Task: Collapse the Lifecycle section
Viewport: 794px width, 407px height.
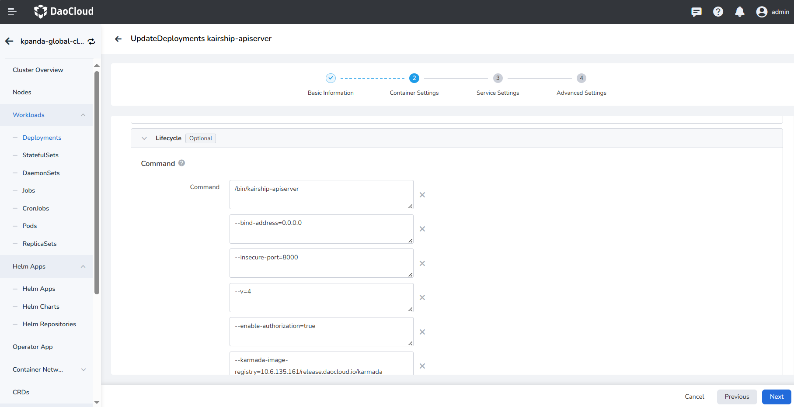Action: (x=144, y=138)
